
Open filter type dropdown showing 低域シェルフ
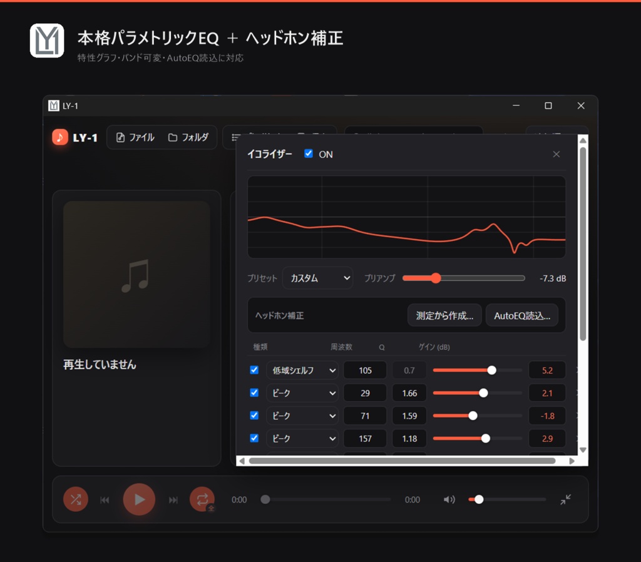(x=302, y=370)
